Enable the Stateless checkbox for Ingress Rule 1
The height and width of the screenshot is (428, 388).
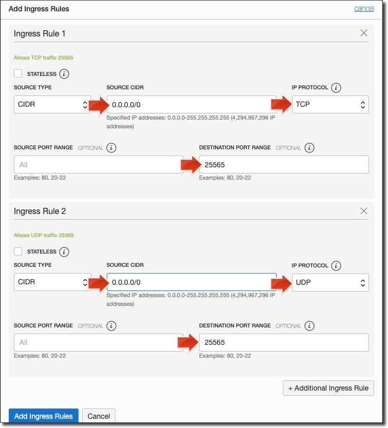[x=18, y=74]
